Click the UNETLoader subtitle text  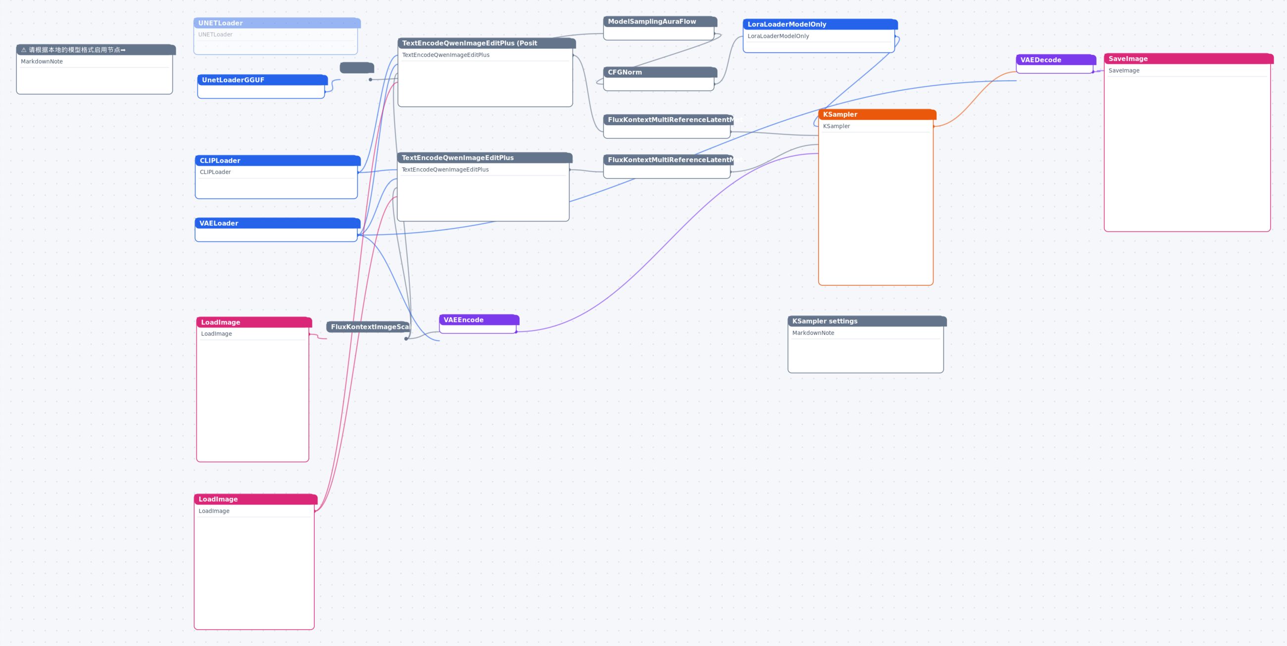[x=215, y=35]
